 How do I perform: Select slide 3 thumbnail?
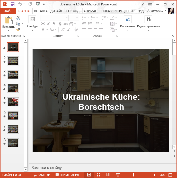tap(13, 75)
